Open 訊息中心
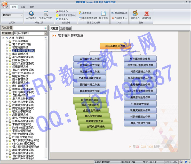This screenshot has height=164, width=191. [x=62, y=19]
